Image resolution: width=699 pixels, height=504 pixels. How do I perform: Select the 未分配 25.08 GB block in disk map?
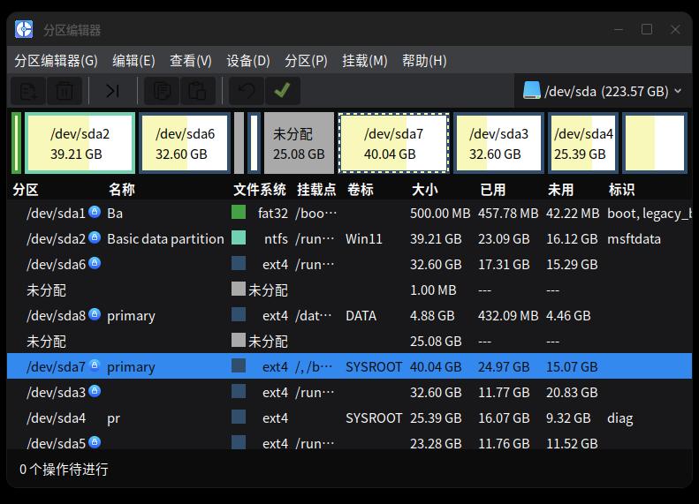pyautogui.click(x=299, y=143)
